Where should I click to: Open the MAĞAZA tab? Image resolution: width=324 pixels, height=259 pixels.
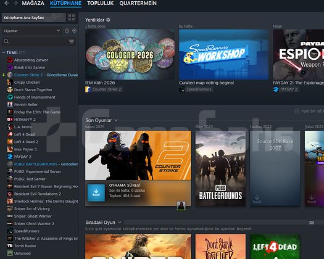click(x=33, y=3)
